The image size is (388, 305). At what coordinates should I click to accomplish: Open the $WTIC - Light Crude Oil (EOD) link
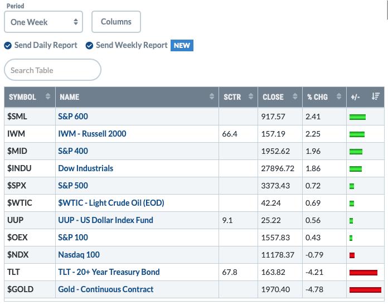point(111,203)
